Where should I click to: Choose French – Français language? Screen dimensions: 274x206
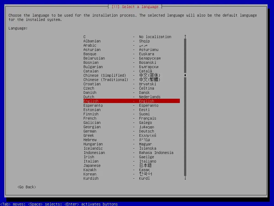click(132, 118)
